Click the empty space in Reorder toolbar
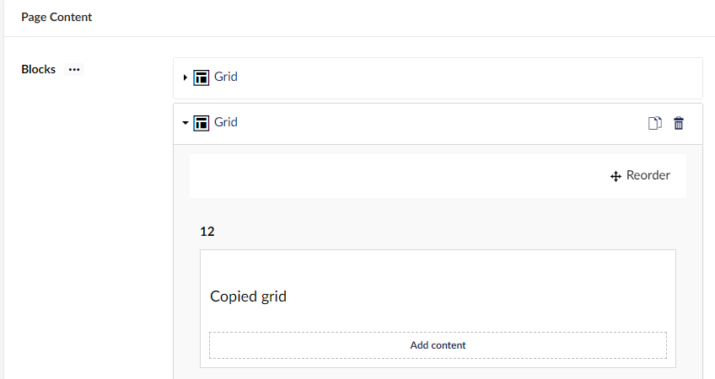This screenshot has height=379, width=715. click(397, 176)
